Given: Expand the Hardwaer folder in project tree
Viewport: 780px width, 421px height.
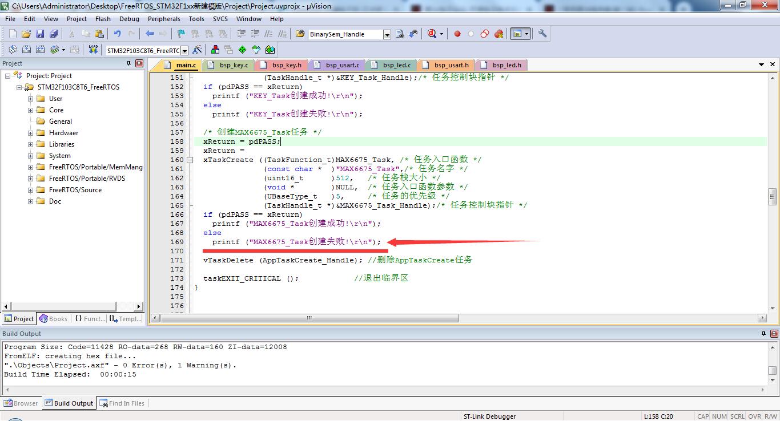Looking at the screenshot, I should [x=31, y=133].
